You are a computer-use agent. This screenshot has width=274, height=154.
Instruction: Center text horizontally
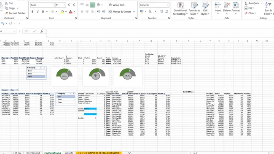(x=87, y=11)
